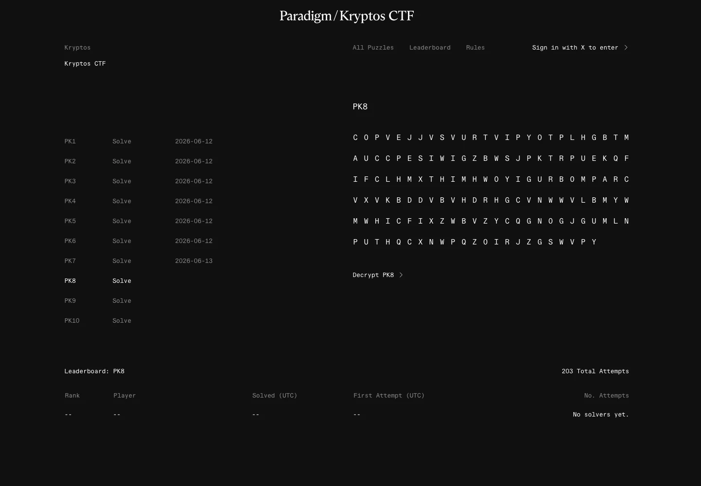This screenshot has height=486, width=701.
Task: Select the PK6 puzzle label
Action: tap(70, 241)
